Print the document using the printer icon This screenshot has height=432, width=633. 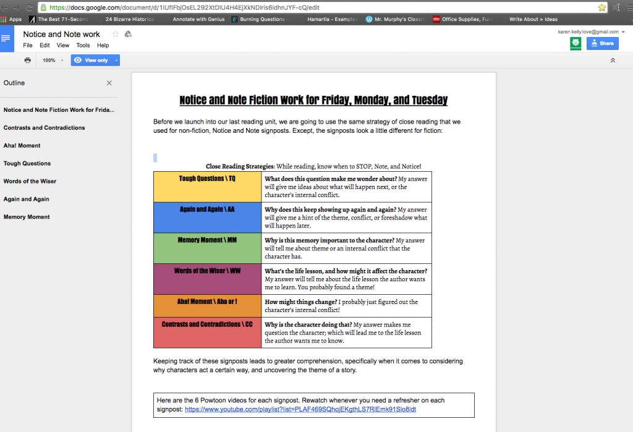click(27, 60)
